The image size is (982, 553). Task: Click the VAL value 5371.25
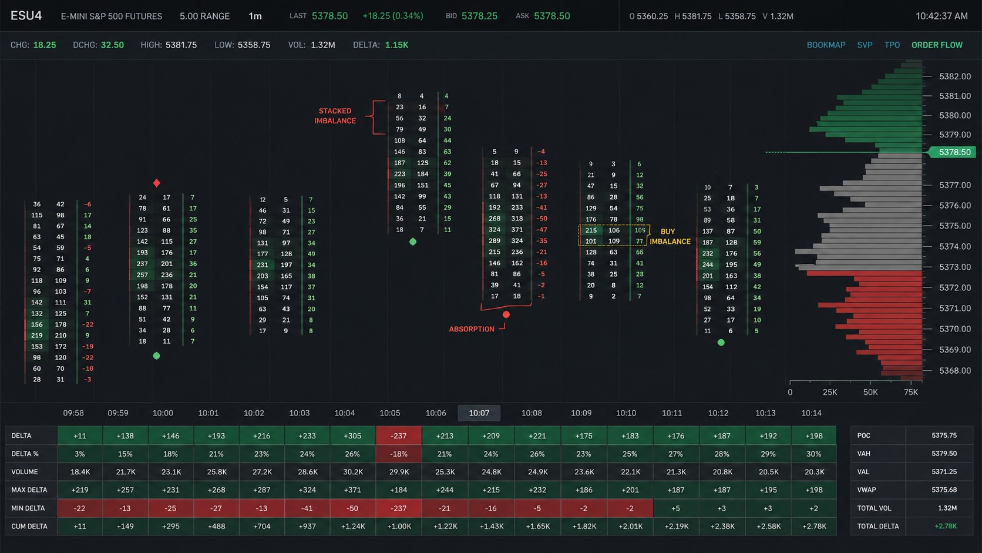pyautogui.click(x=944, y=472)
